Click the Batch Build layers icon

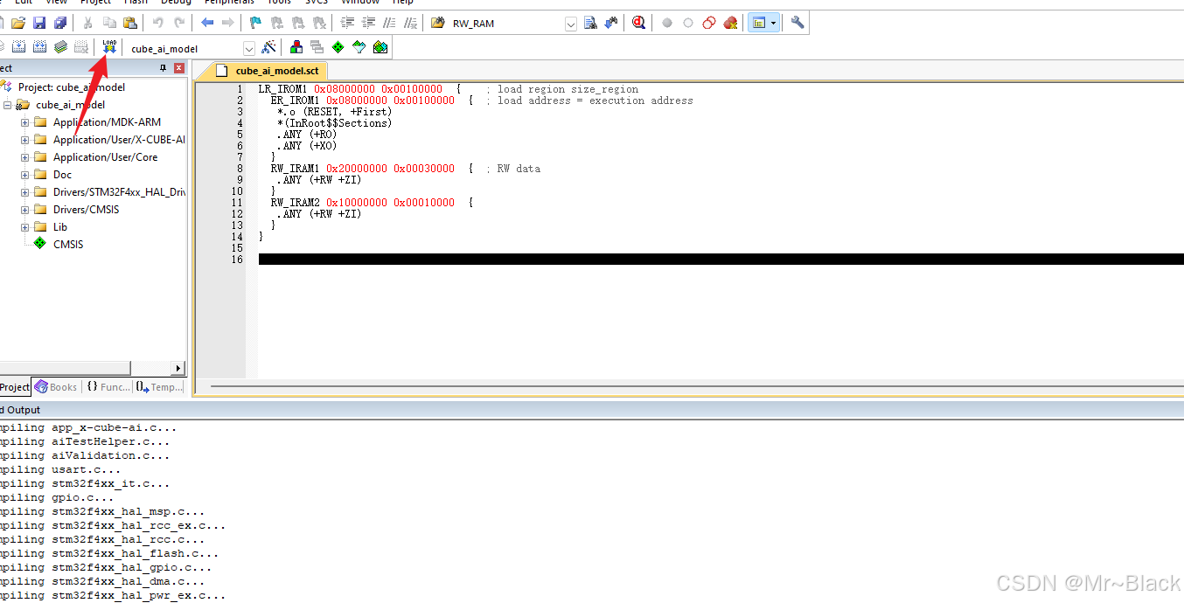(60, 47)
